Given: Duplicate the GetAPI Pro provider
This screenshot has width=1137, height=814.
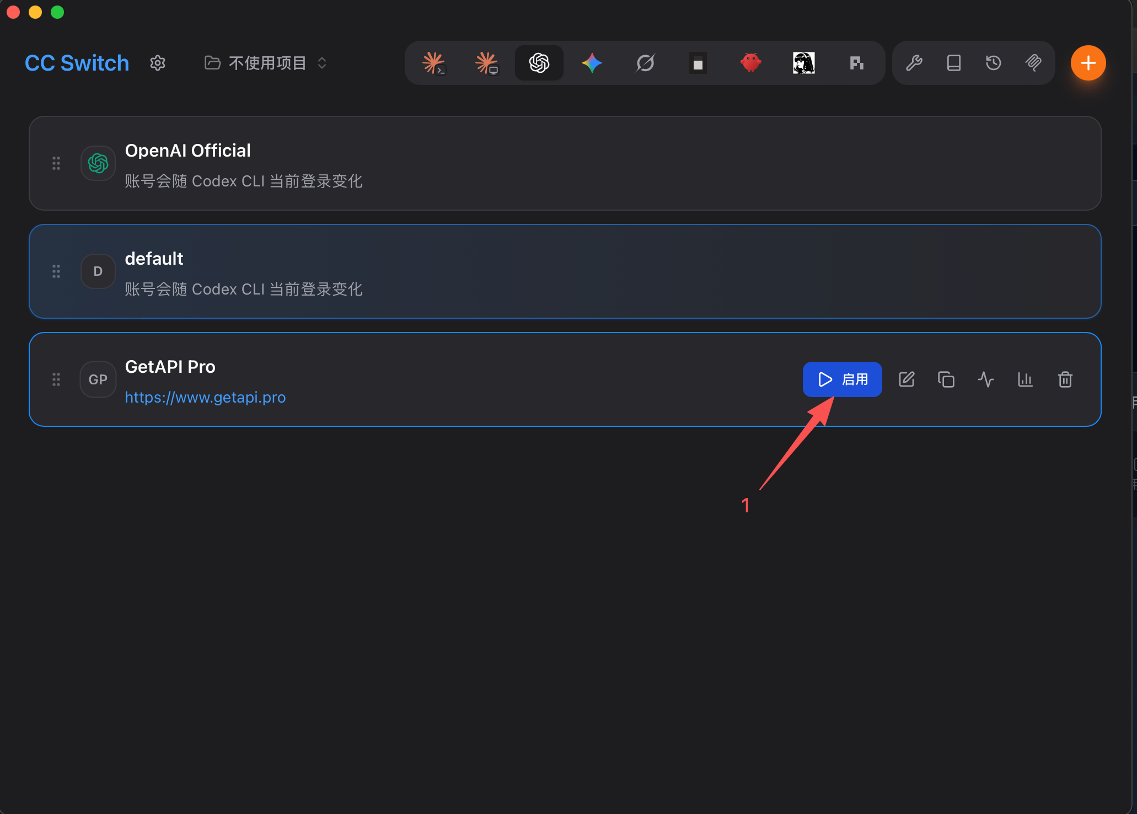Looking at the screenshot, I should pos(946,379).
